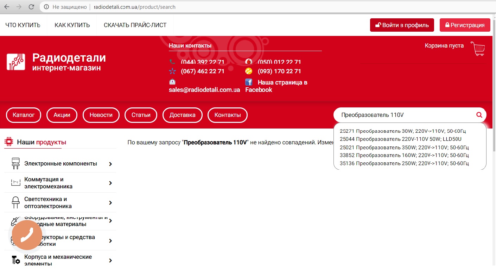Expand the Коммутация и электромеханика category
The width and height of the screenshot is (496, 269).
coord(110,183)
